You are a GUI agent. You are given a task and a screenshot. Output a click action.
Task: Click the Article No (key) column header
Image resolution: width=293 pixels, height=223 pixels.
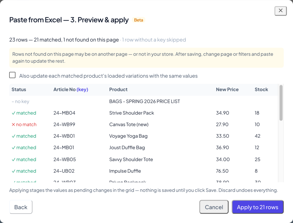click(71, 89)
